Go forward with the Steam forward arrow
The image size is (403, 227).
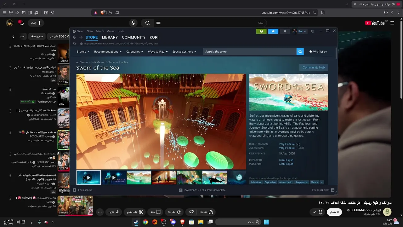(x=81, y=37)
